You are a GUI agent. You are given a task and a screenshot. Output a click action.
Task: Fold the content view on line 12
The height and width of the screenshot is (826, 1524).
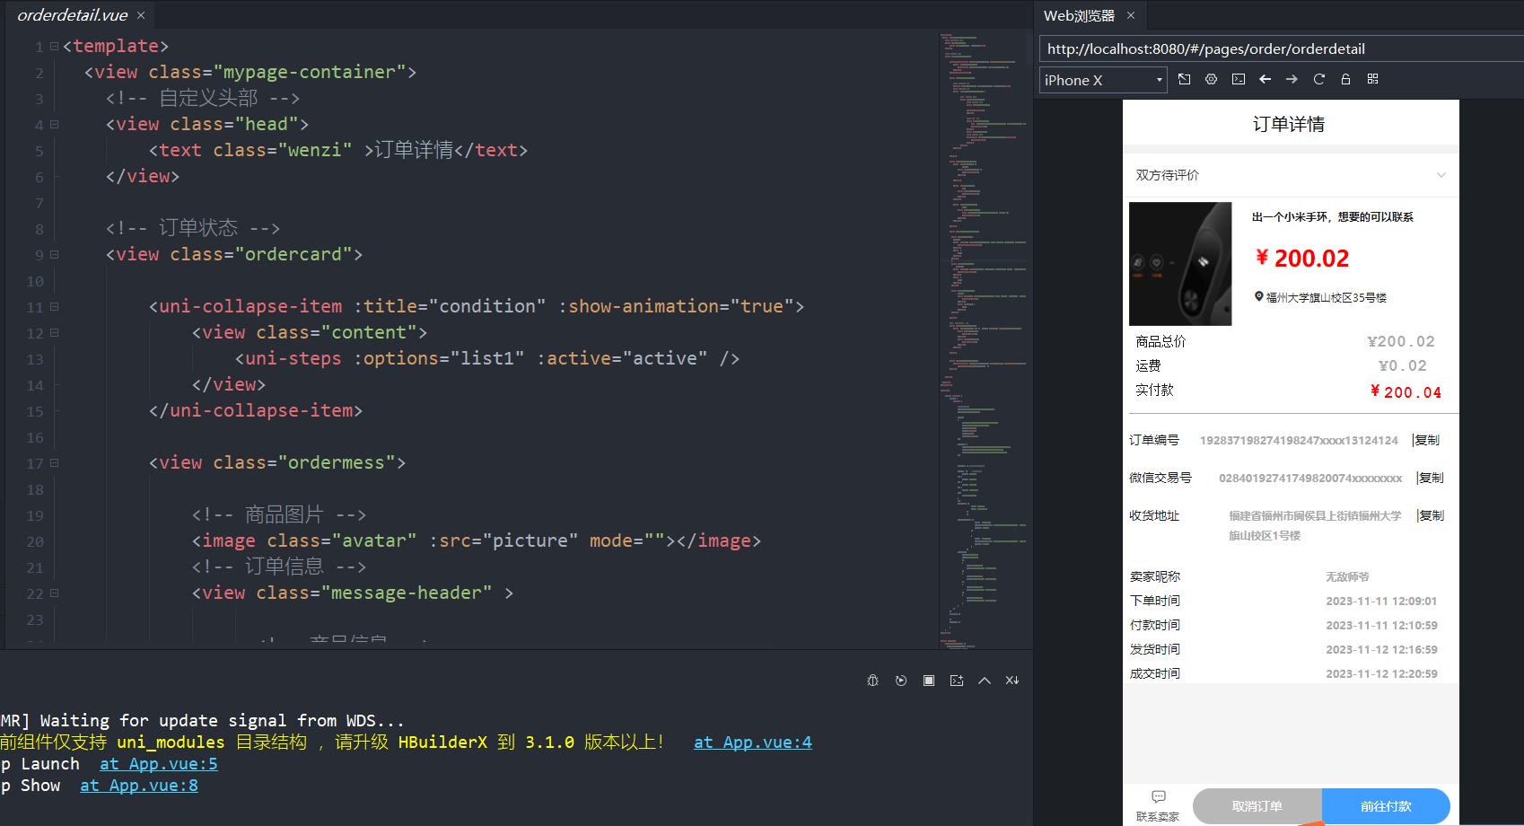click(x=54, y=333)
